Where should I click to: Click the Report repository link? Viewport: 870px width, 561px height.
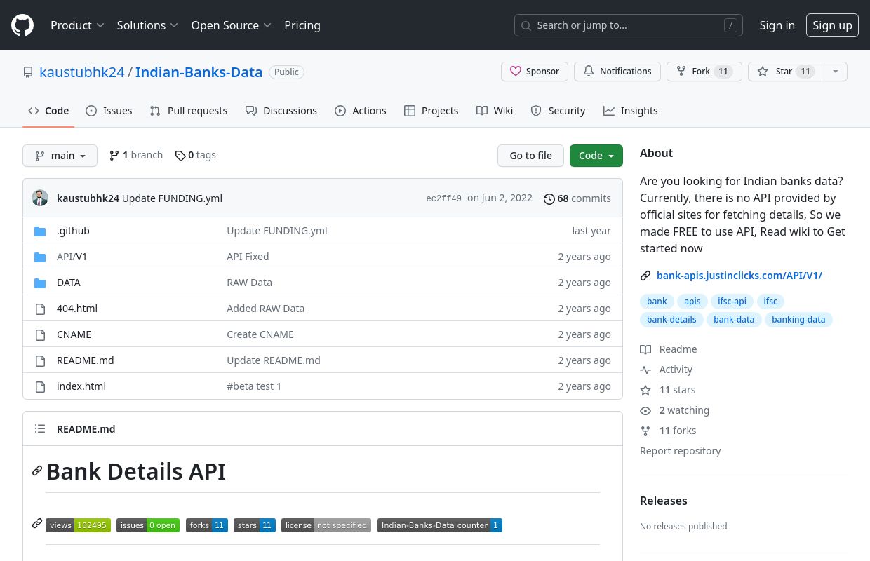tap(681, 451)
